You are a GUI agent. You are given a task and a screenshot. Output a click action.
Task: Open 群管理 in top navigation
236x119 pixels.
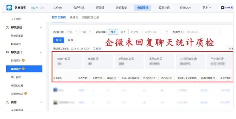[x=100, y=8]
